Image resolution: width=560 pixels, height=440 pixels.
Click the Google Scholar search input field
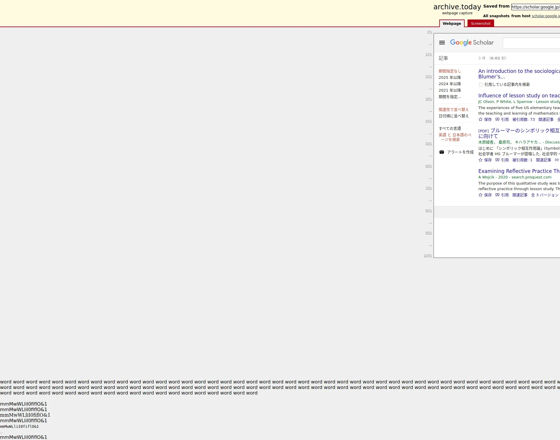coord(531,43)
